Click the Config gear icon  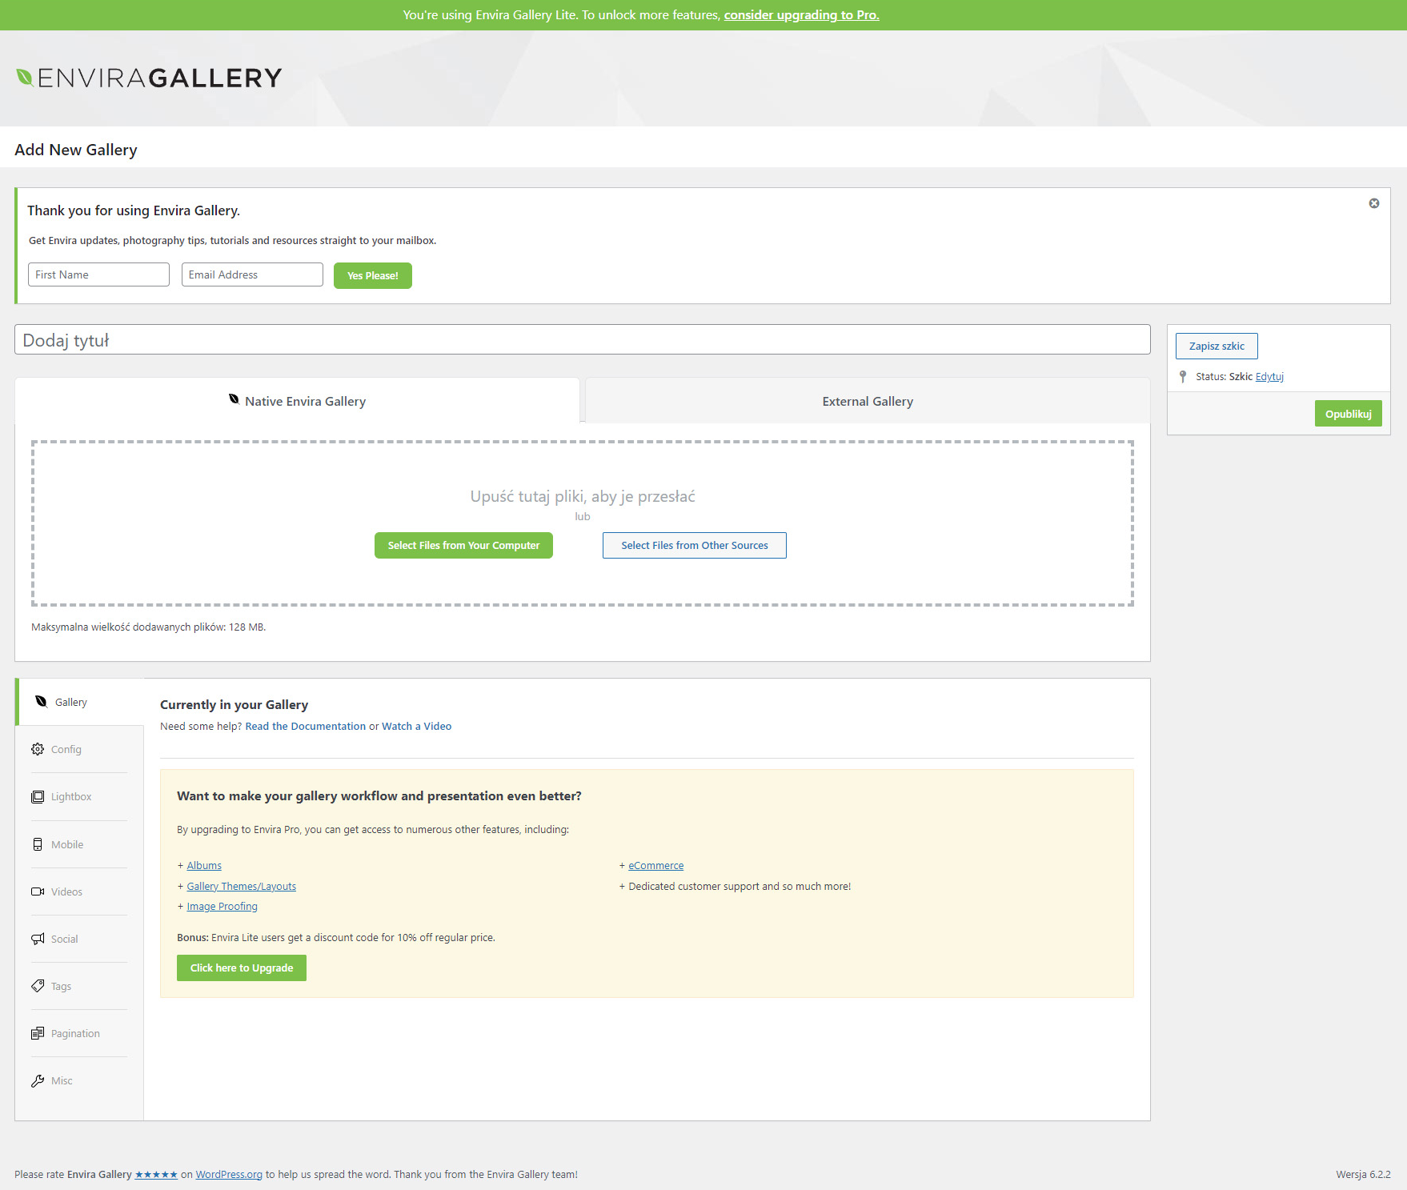(x=38, y=749)
